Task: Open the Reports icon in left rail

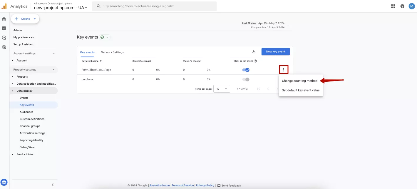Action: tap(4, 28)
